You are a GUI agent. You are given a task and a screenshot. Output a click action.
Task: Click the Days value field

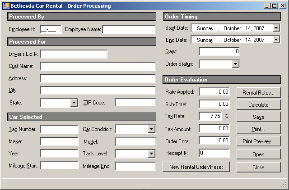pyautogui.click(x=219, y=51)
